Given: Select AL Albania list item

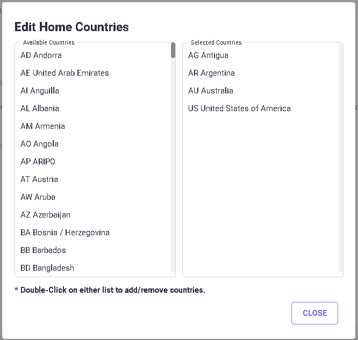Looking at the screenshot, I should point(40,108).
